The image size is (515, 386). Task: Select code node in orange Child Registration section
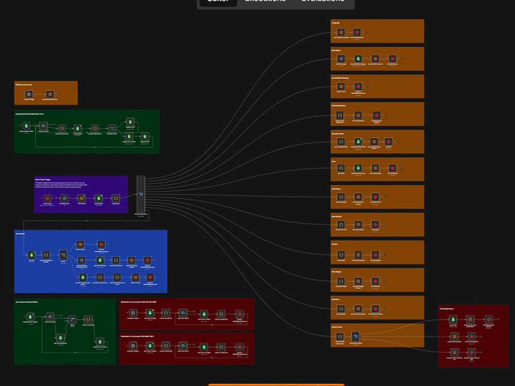pos(339,115)
